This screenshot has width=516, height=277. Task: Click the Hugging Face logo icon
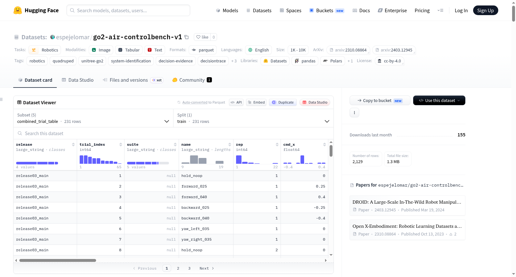point(18,10)
